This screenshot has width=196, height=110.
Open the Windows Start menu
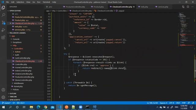pyautogui.click(x=3, y=107)
